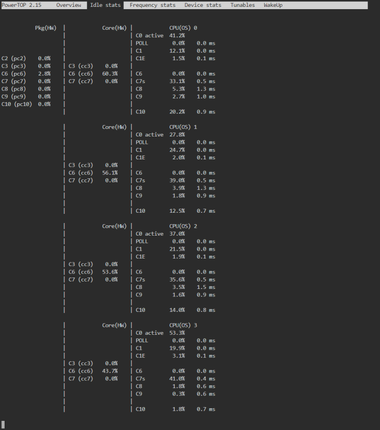Click the C9 0.3% value
Screen dimensions: 380x430
178,394
